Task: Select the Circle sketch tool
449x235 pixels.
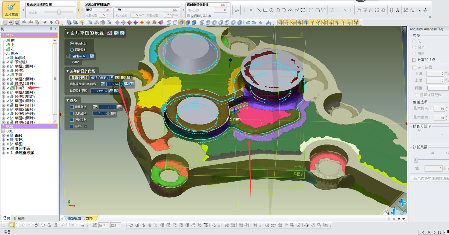Action: [x=271, y=10]
